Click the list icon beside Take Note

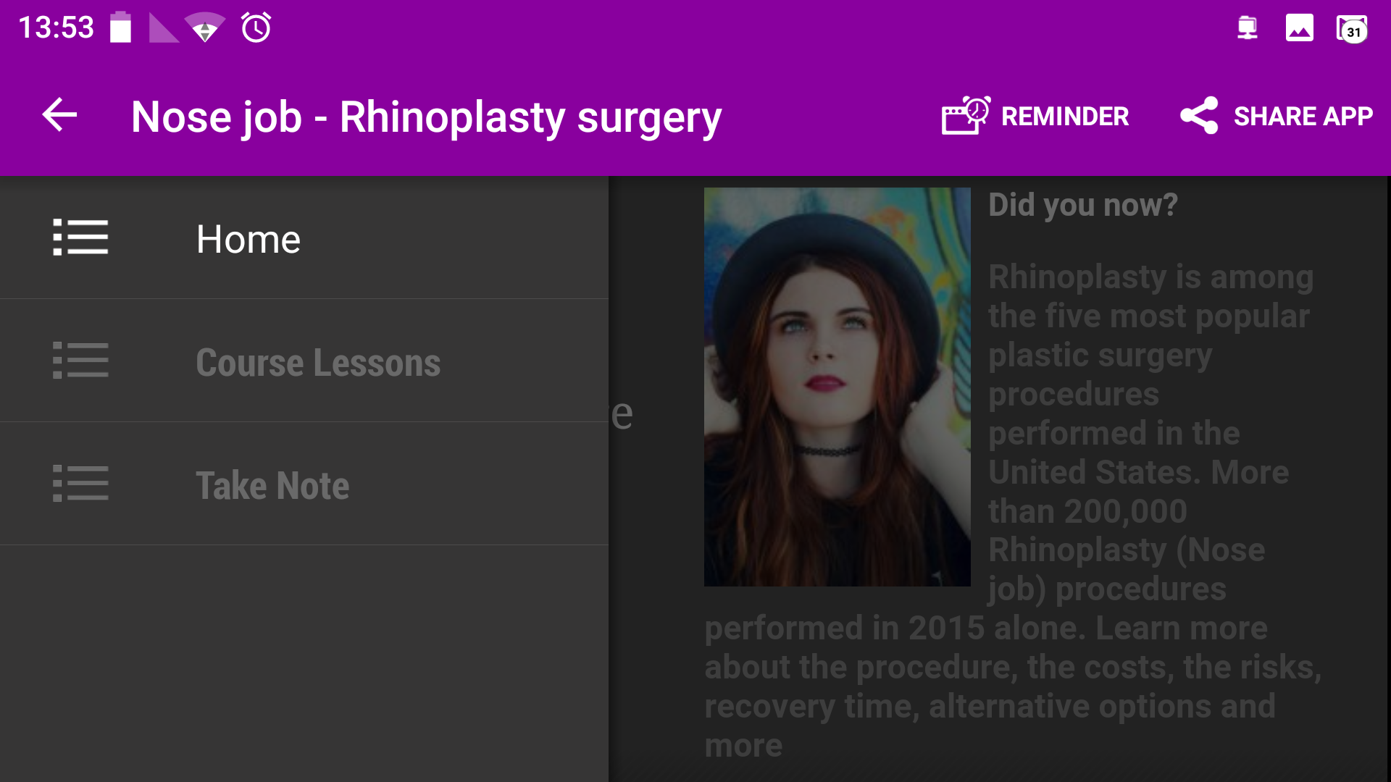81,484
